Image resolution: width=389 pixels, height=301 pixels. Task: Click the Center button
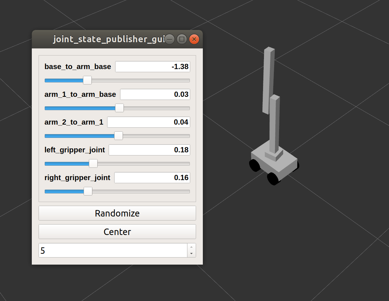pos(117,232)
